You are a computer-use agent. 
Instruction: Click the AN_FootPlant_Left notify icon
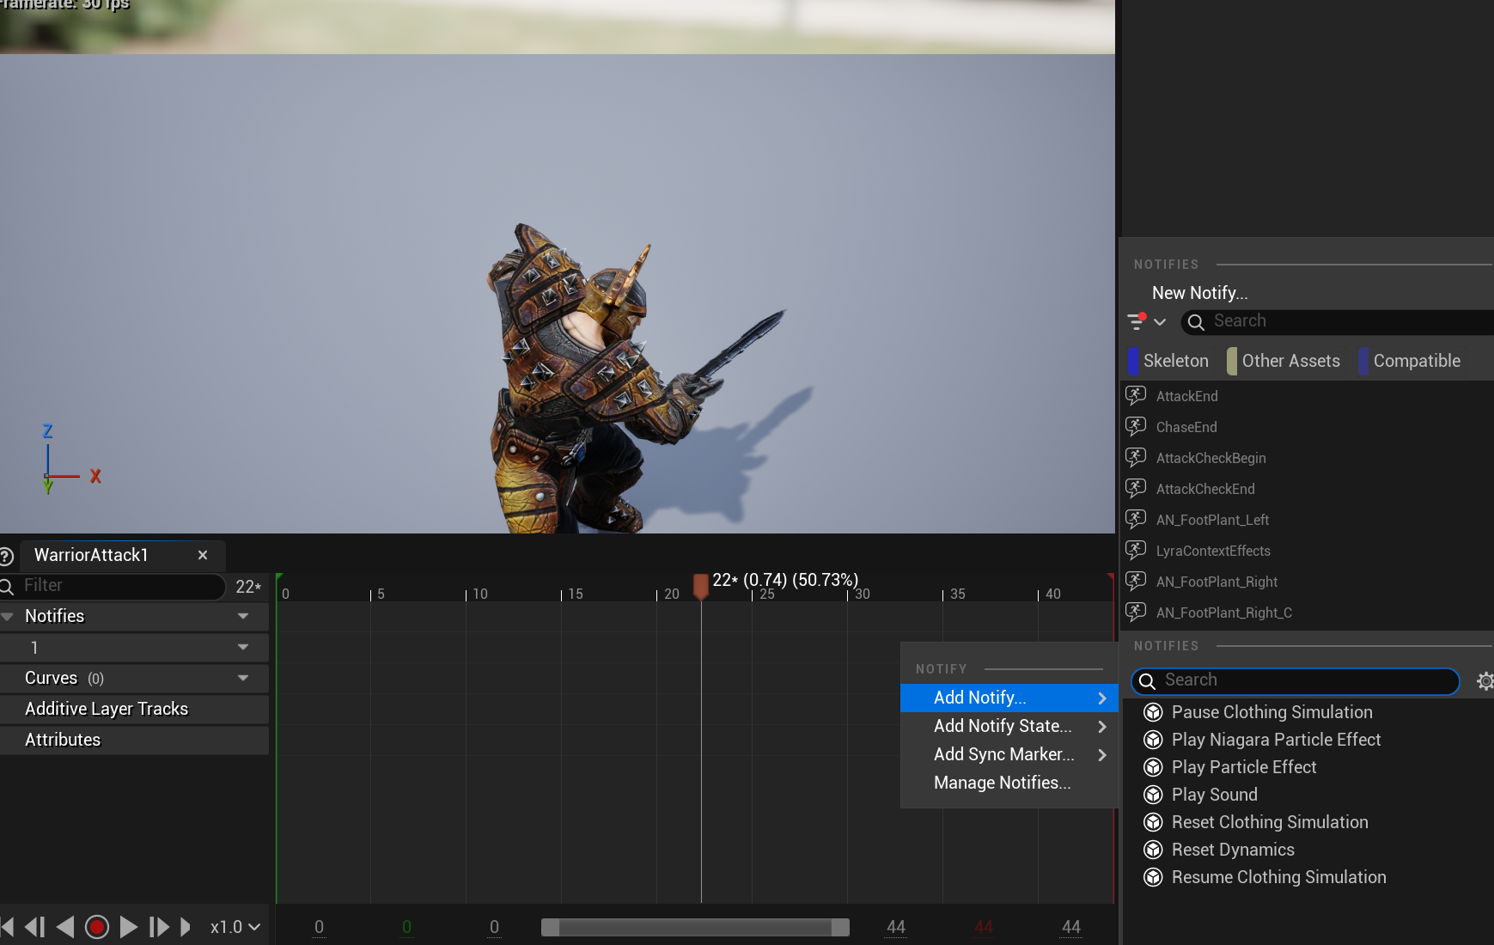[1136, 520]
